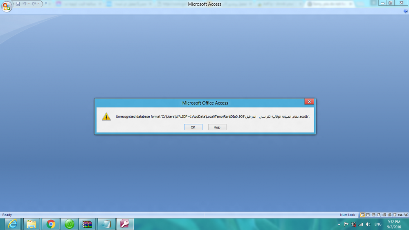Click the network signal tray icon
Viewport: 409px width, 230px height.
(361, 224)
